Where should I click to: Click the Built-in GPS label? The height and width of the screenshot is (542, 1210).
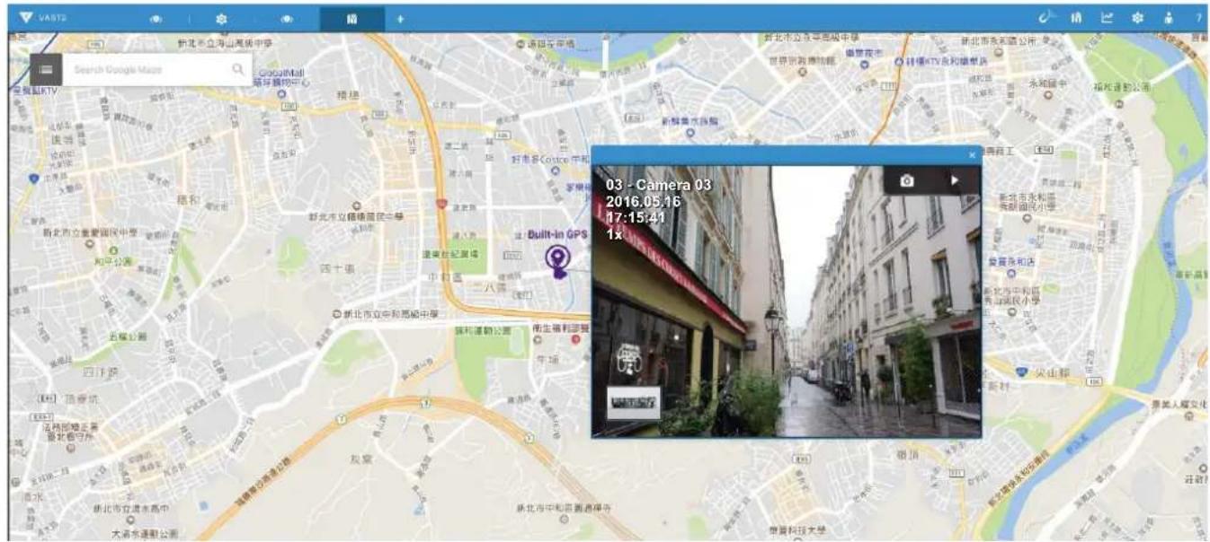click(557, 234)
